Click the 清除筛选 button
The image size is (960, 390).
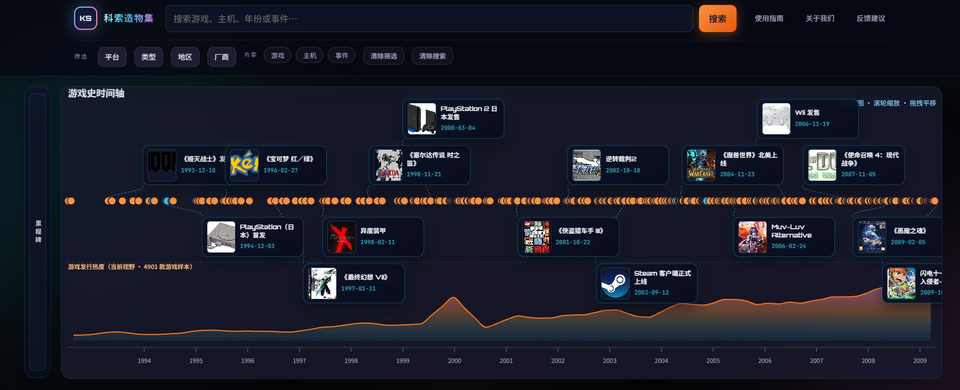pyautogui.click(x=384, y=56)
